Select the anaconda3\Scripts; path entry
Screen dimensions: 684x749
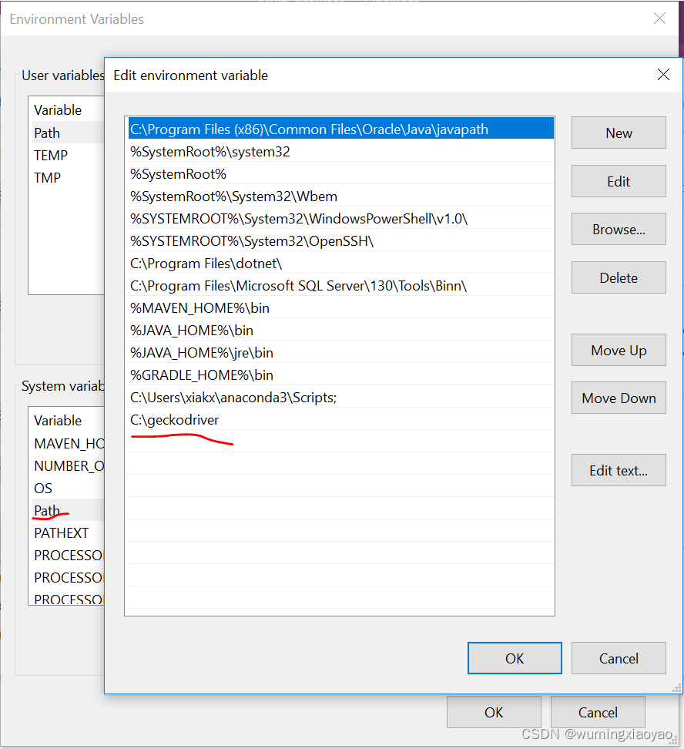(341, 398)
